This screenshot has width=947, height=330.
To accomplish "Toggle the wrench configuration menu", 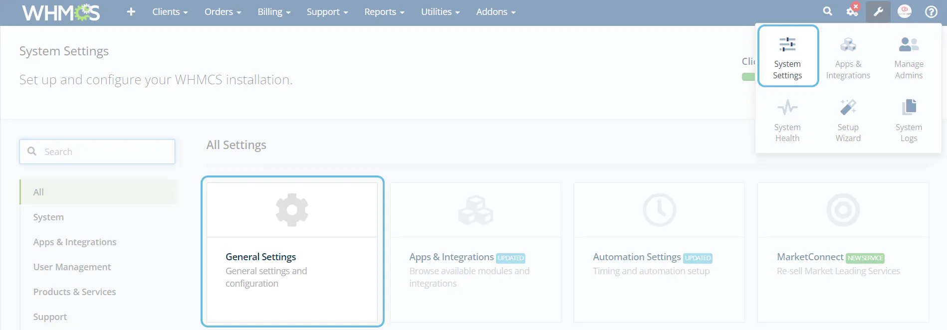I will click(878, 11).
